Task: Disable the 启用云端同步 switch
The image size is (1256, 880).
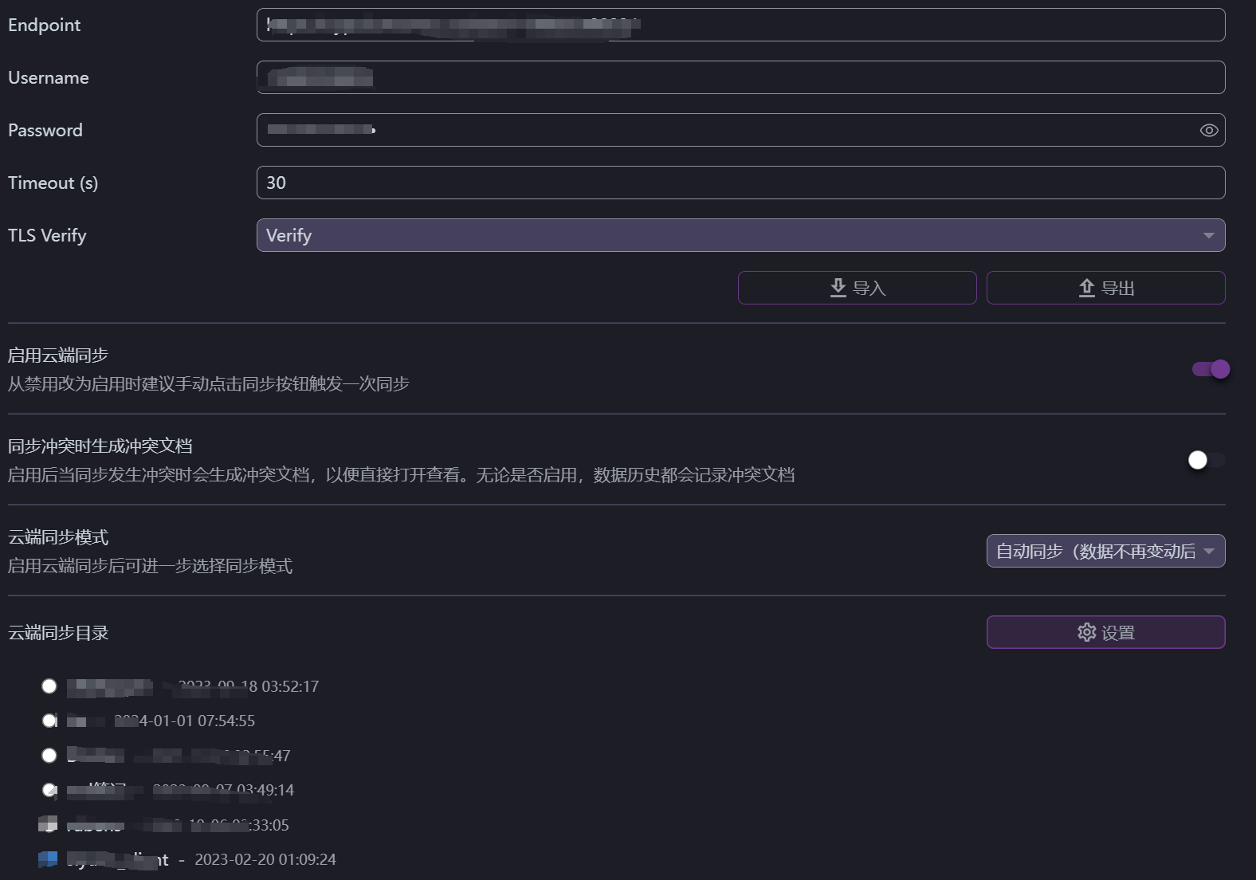Action: [1211, 369]
